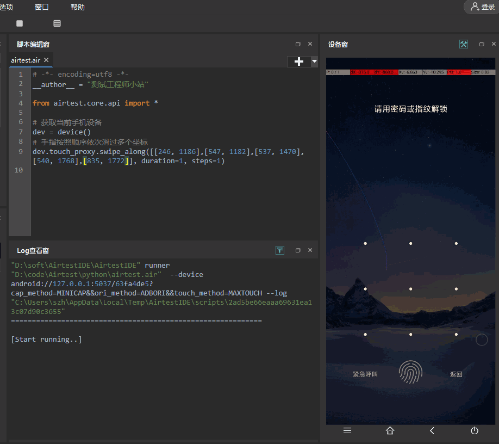The height and width of the screenshot is (444, 499).
Task: Click '请用密码或指纹解锁' text on device
Action: click(x=410, y=109)
